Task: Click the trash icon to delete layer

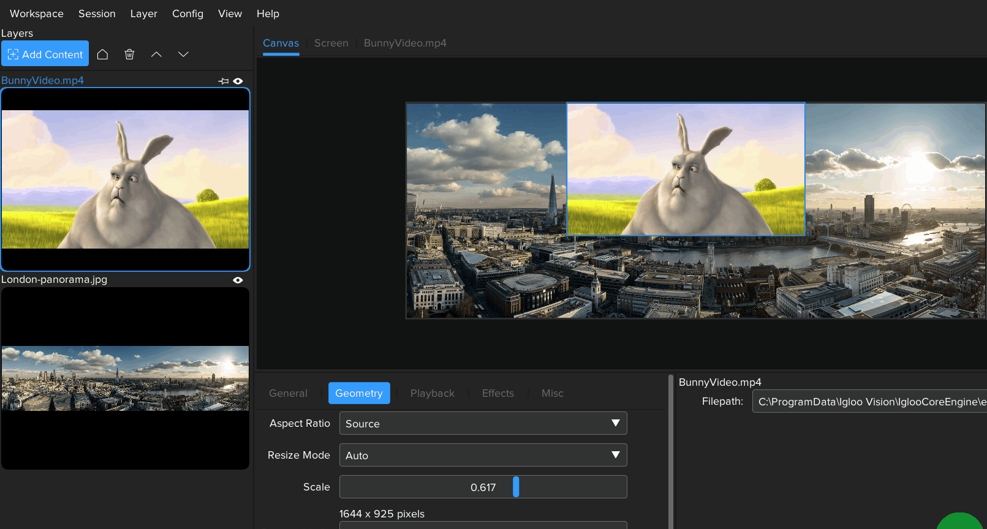Action: 129,54
